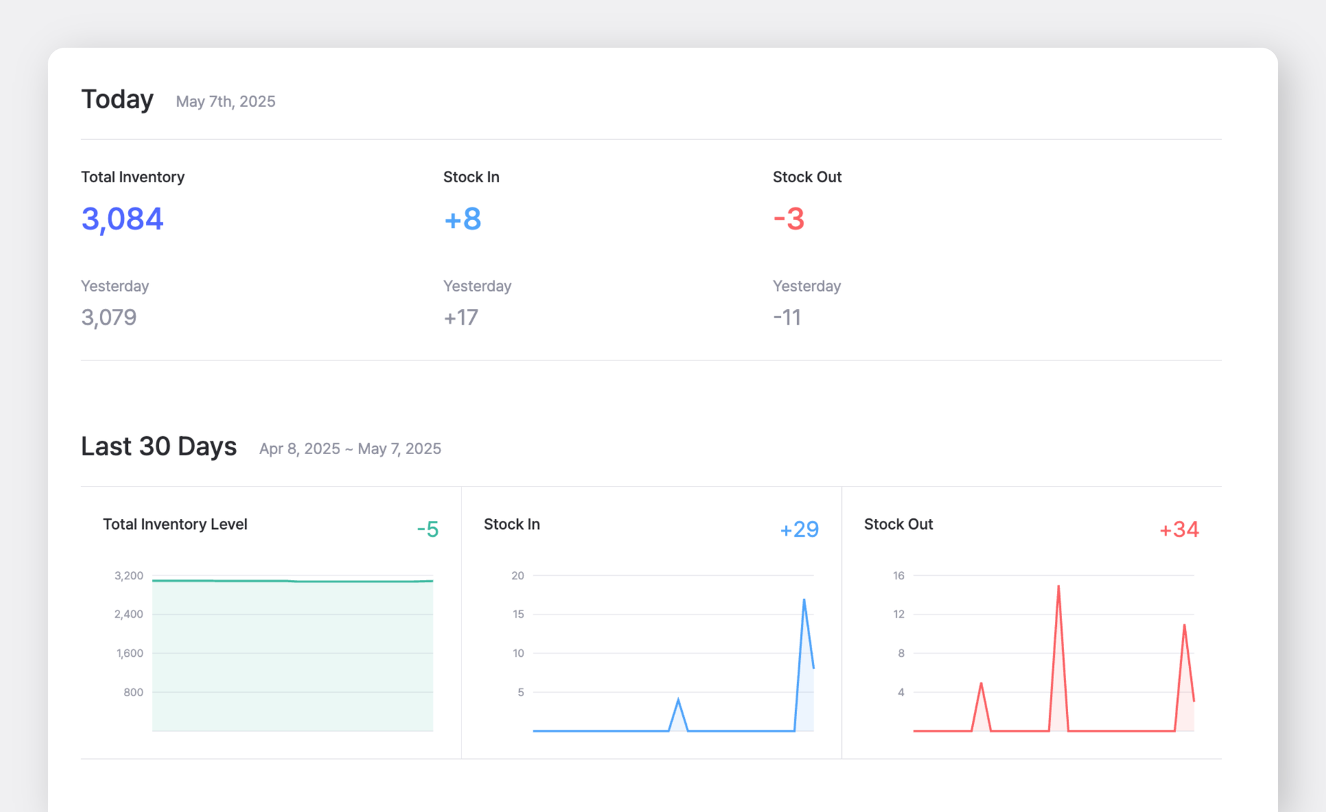1326x812 pixels.
Task: Click the Apr 8 – May 7 date range
Action: [350, 449]
